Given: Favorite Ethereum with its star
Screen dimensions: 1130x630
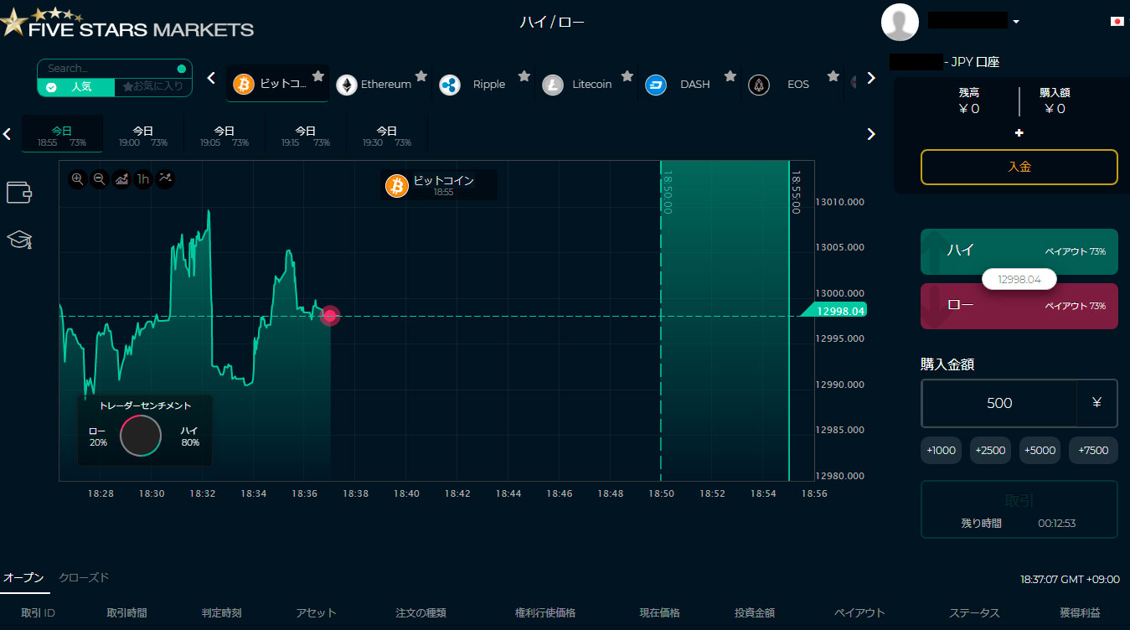Looking at the screenshot, I should pos(421,75).
